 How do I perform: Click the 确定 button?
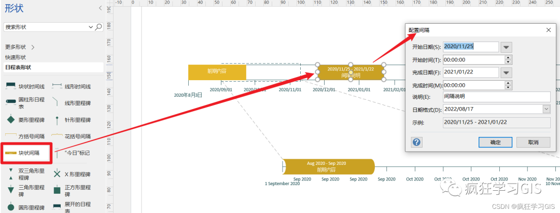[495, 142]
